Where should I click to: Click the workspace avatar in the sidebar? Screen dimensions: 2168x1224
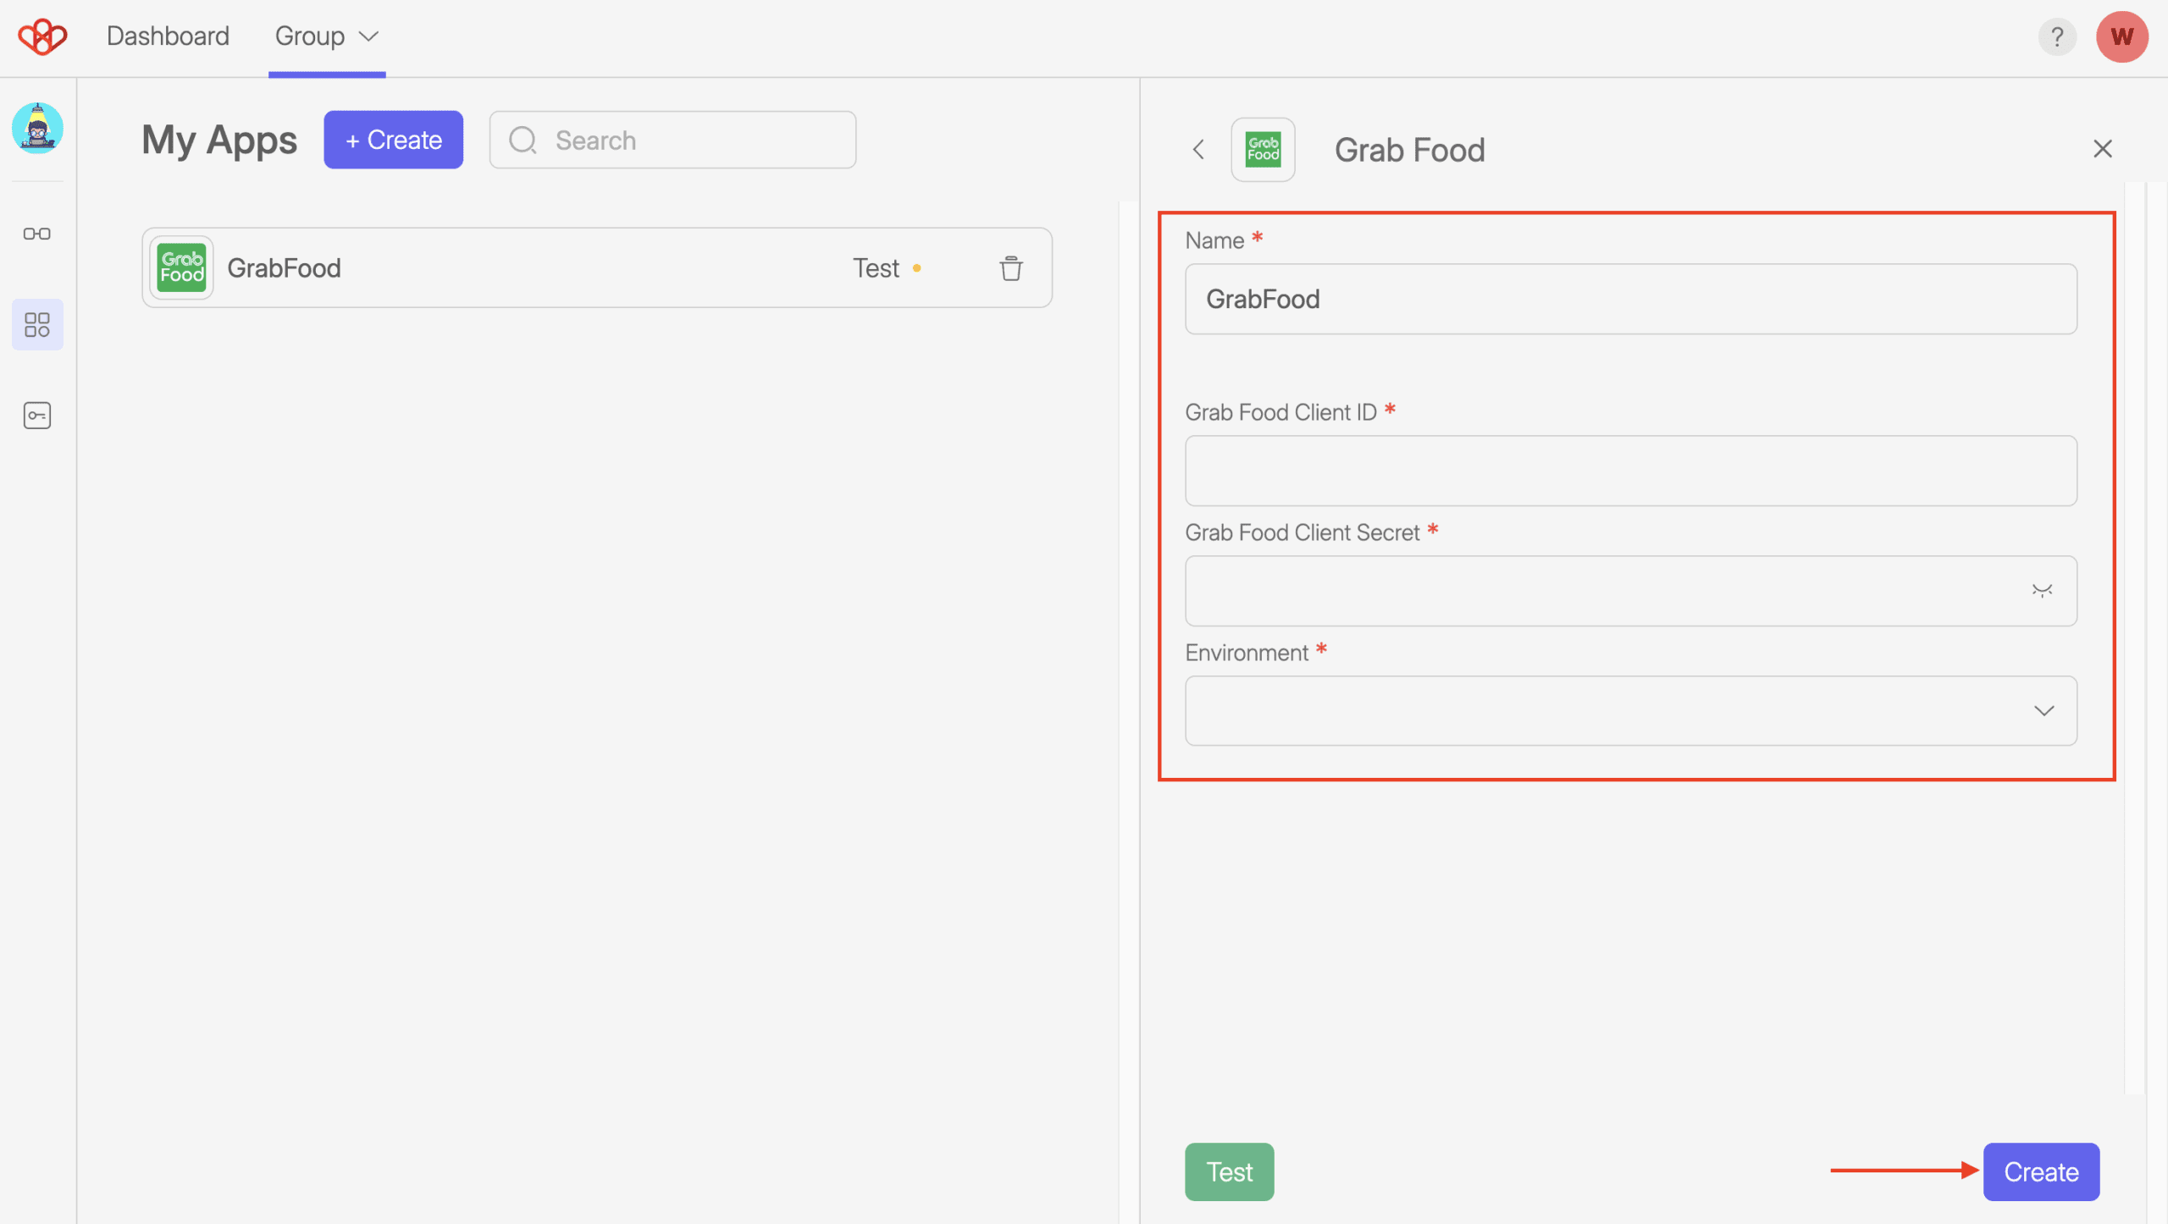(x=37, y=128)
